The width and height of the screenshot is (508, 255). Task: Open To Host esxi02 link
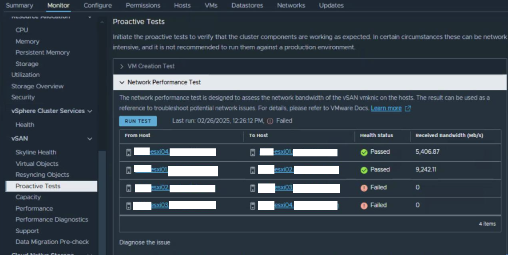point(284,169)
